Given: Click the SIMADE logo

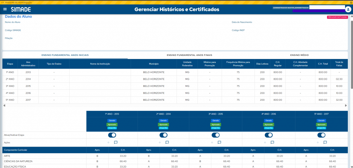Looking at the screenshot, I should 21,9.
